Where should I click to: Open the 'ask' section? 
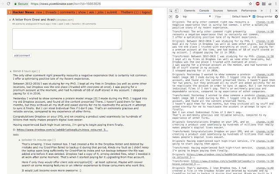coord(92,12)
